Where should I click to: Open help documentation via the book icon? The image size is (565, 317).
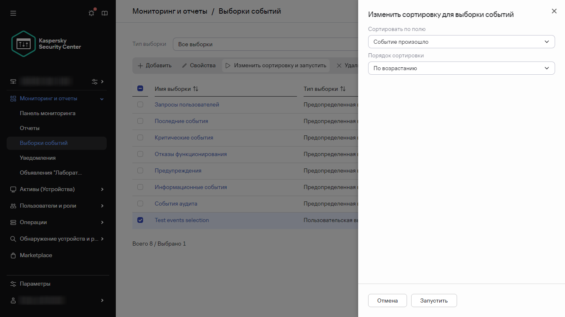pos(104,13)
